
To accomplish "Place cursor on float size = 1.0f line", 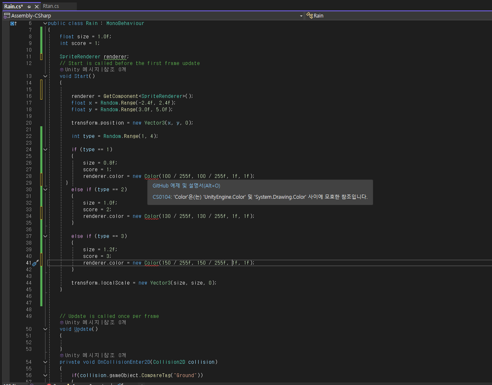I will [86, 37].
